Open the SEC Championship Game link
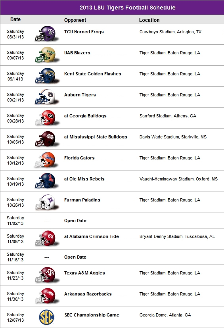This screenshot has height=328, width=224. [x=92, y=315]
